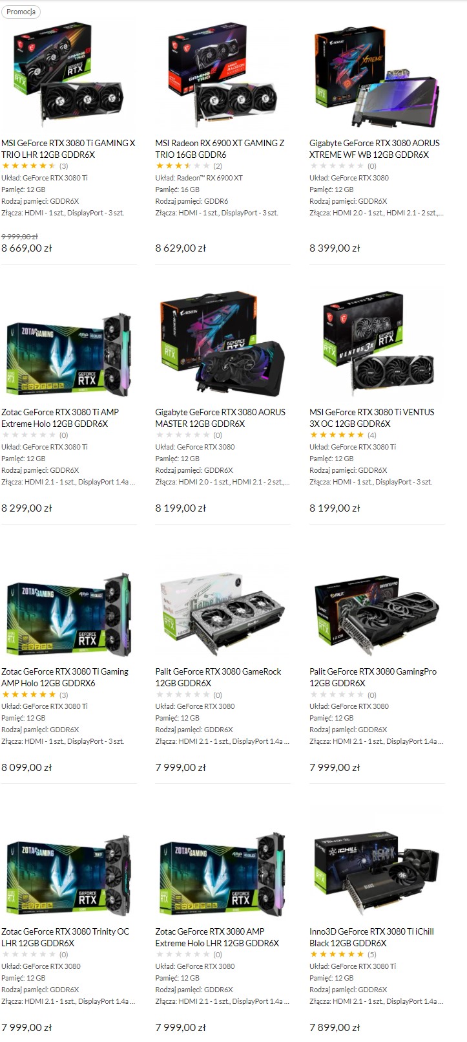Image resolution: width=467 pixels, height=1042 pixels.
Task: Click star rating of Zotac RTX 3080 Ti Gaming AMP Holo
Action: coord(29,695)
